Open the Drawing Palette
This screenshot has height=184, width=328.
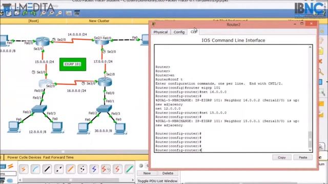click(x=69, y=14)
